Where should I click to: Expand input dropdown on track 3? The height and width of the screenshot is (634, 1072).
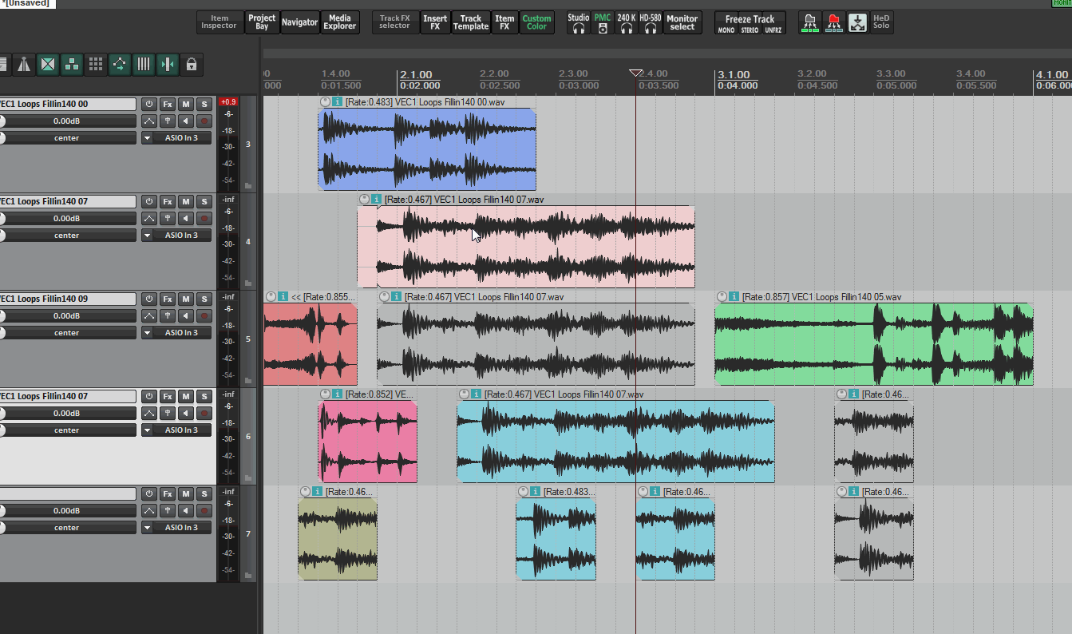pos(147,138)
